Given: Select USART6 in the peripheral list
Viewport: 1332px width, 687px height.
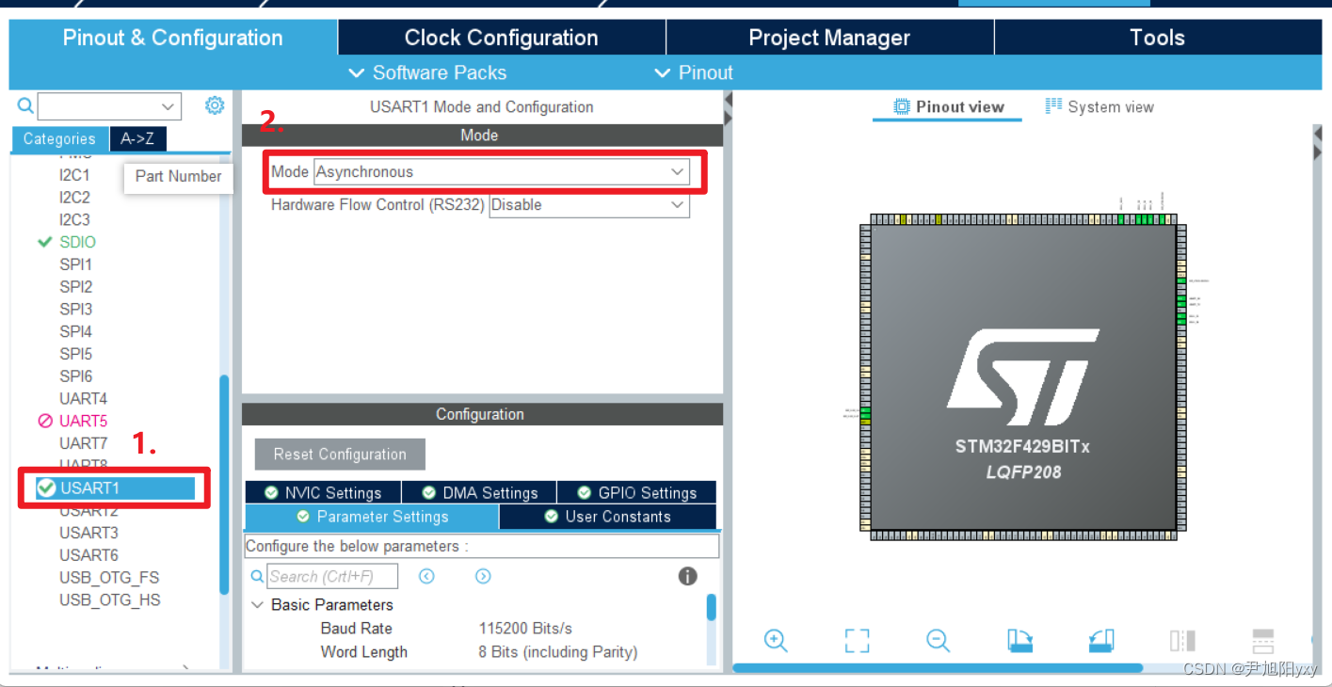Looking at the screenshot, I should click(x=88, y=555).
